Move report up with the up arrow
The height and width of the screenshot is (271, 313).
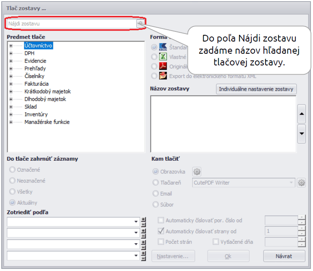click(x=301, y=113)
